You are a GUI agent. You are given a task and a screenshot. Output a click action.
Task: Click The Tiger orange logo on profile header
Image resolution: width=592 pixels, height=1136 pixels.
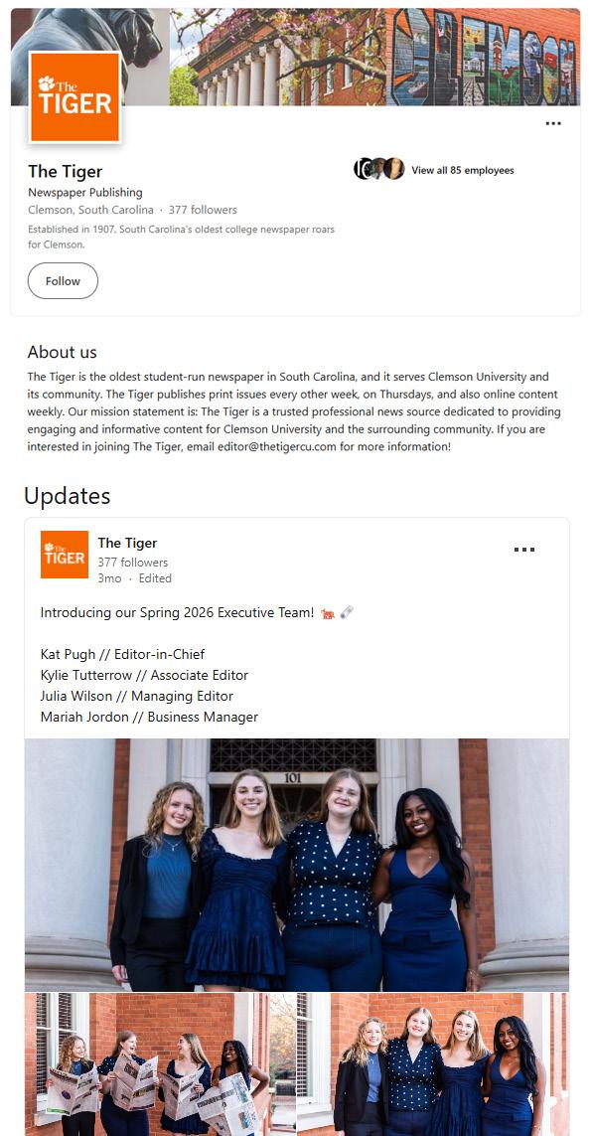pyautogui.click(x=74, y=97)
